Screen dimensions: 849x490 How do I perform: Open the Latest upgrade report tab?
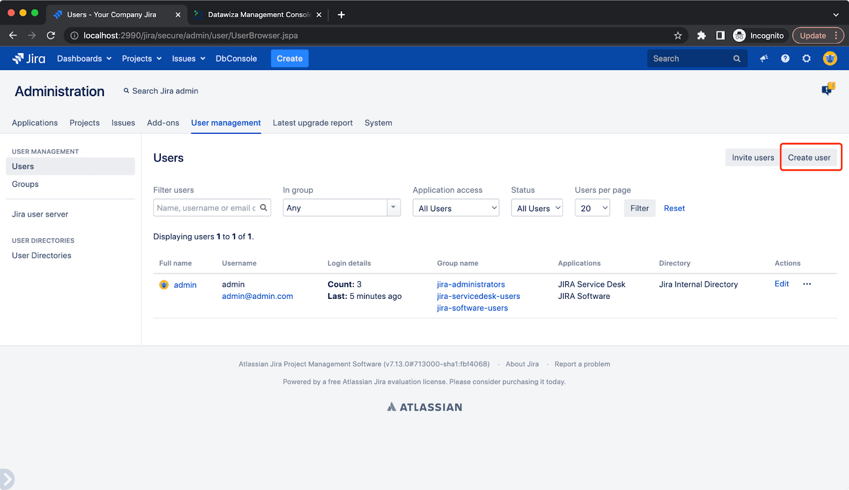[313, 123]
